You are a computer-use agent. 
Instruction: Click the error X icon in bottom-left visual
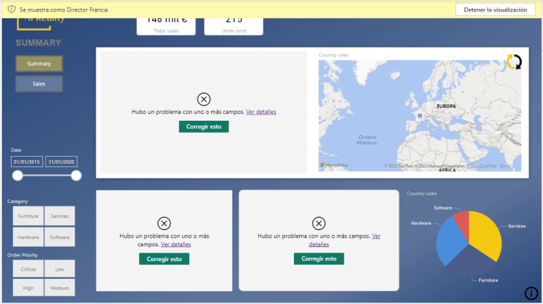164,223
